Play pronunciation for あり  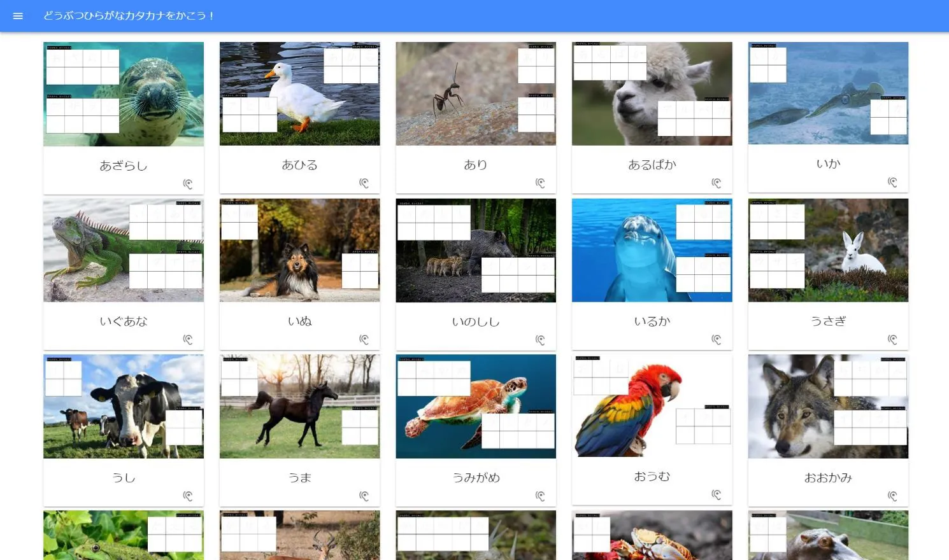(x=540, y=183)
